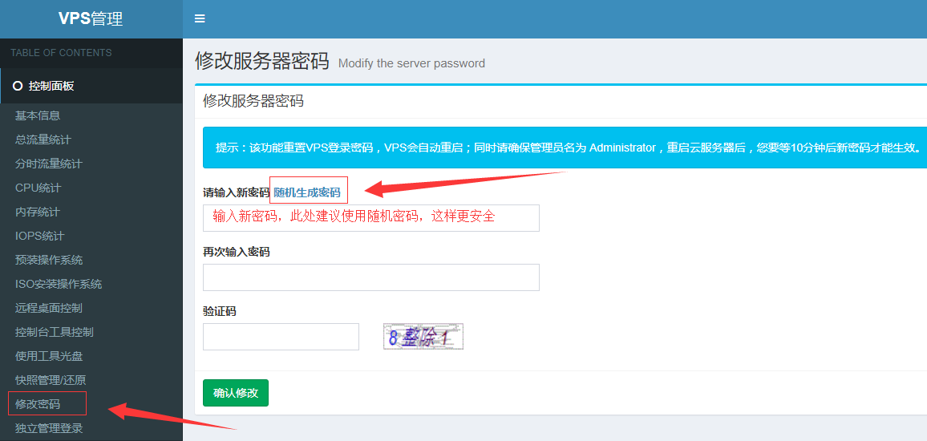
Task: Select 预装操作系统 in sidebar
Action: pyautogui.click(x=49, y=260)
